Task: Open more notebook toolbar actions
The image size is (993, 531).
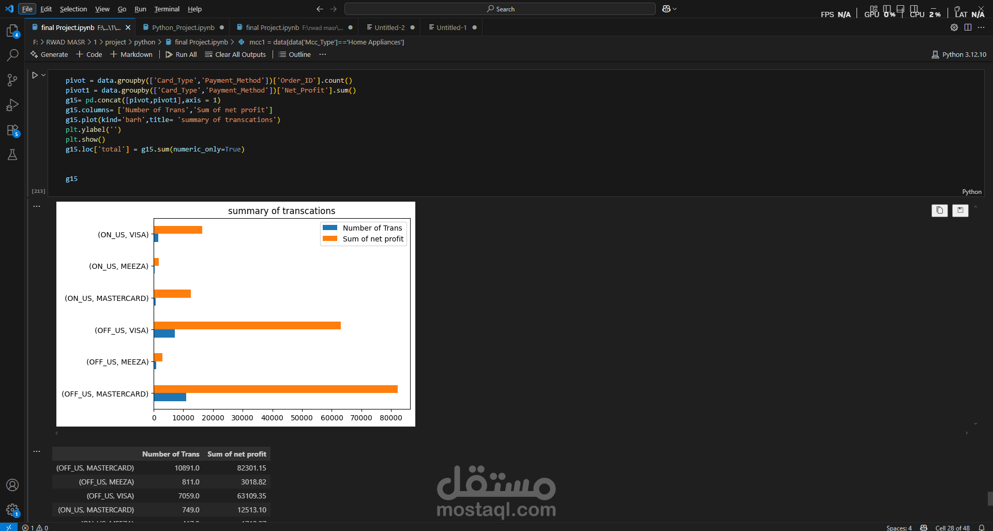Action: point(323,54)
